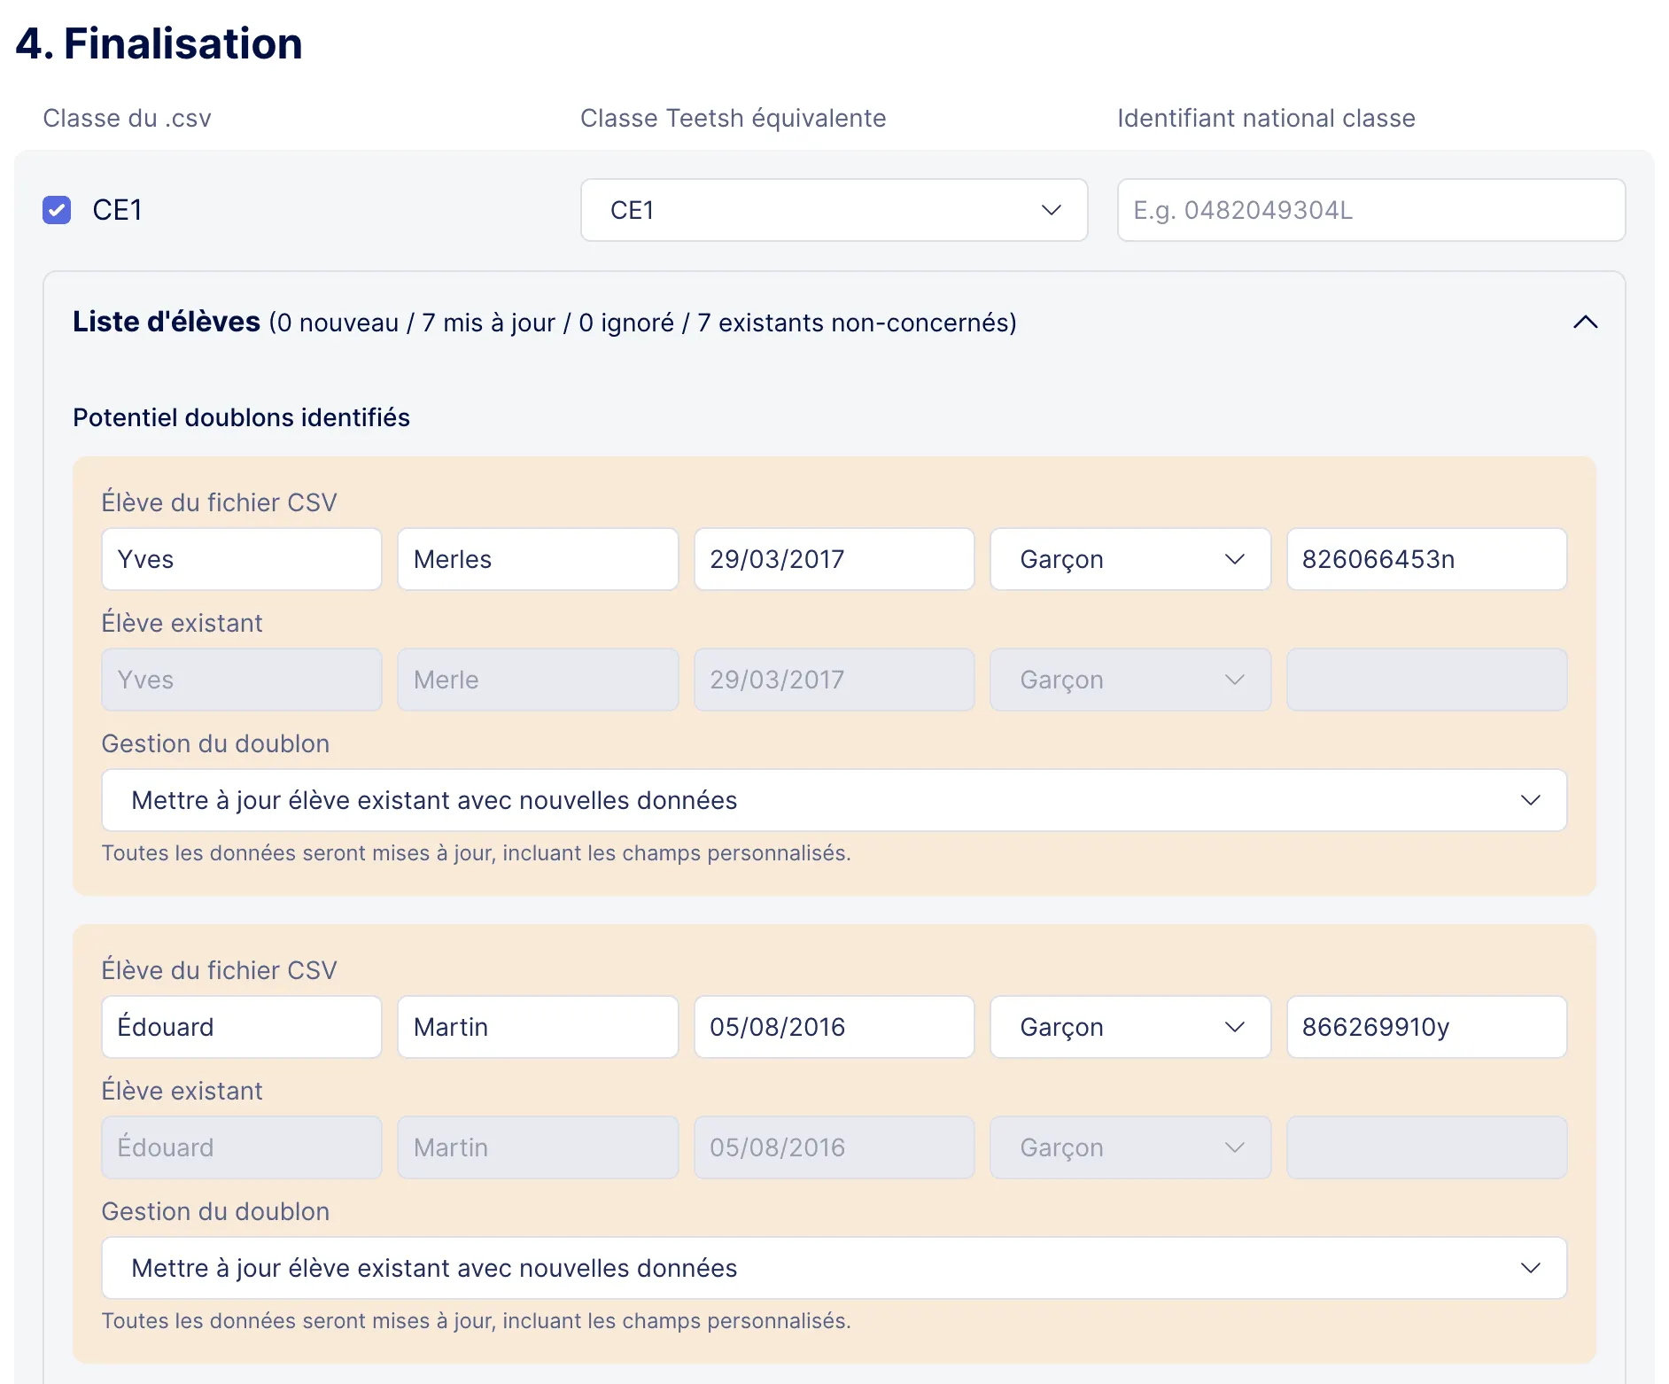Uncheck the CE1 class checkbox

pyautogui.click(x=57, y=210)
